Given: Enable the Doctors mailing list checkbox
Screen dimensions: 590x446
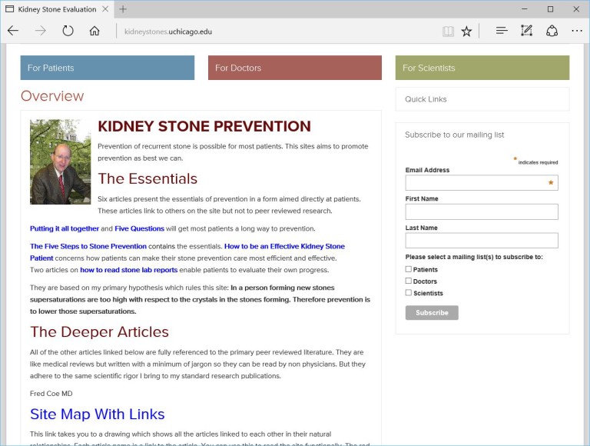Looking at the screenshot, I should tap(408, 281).
